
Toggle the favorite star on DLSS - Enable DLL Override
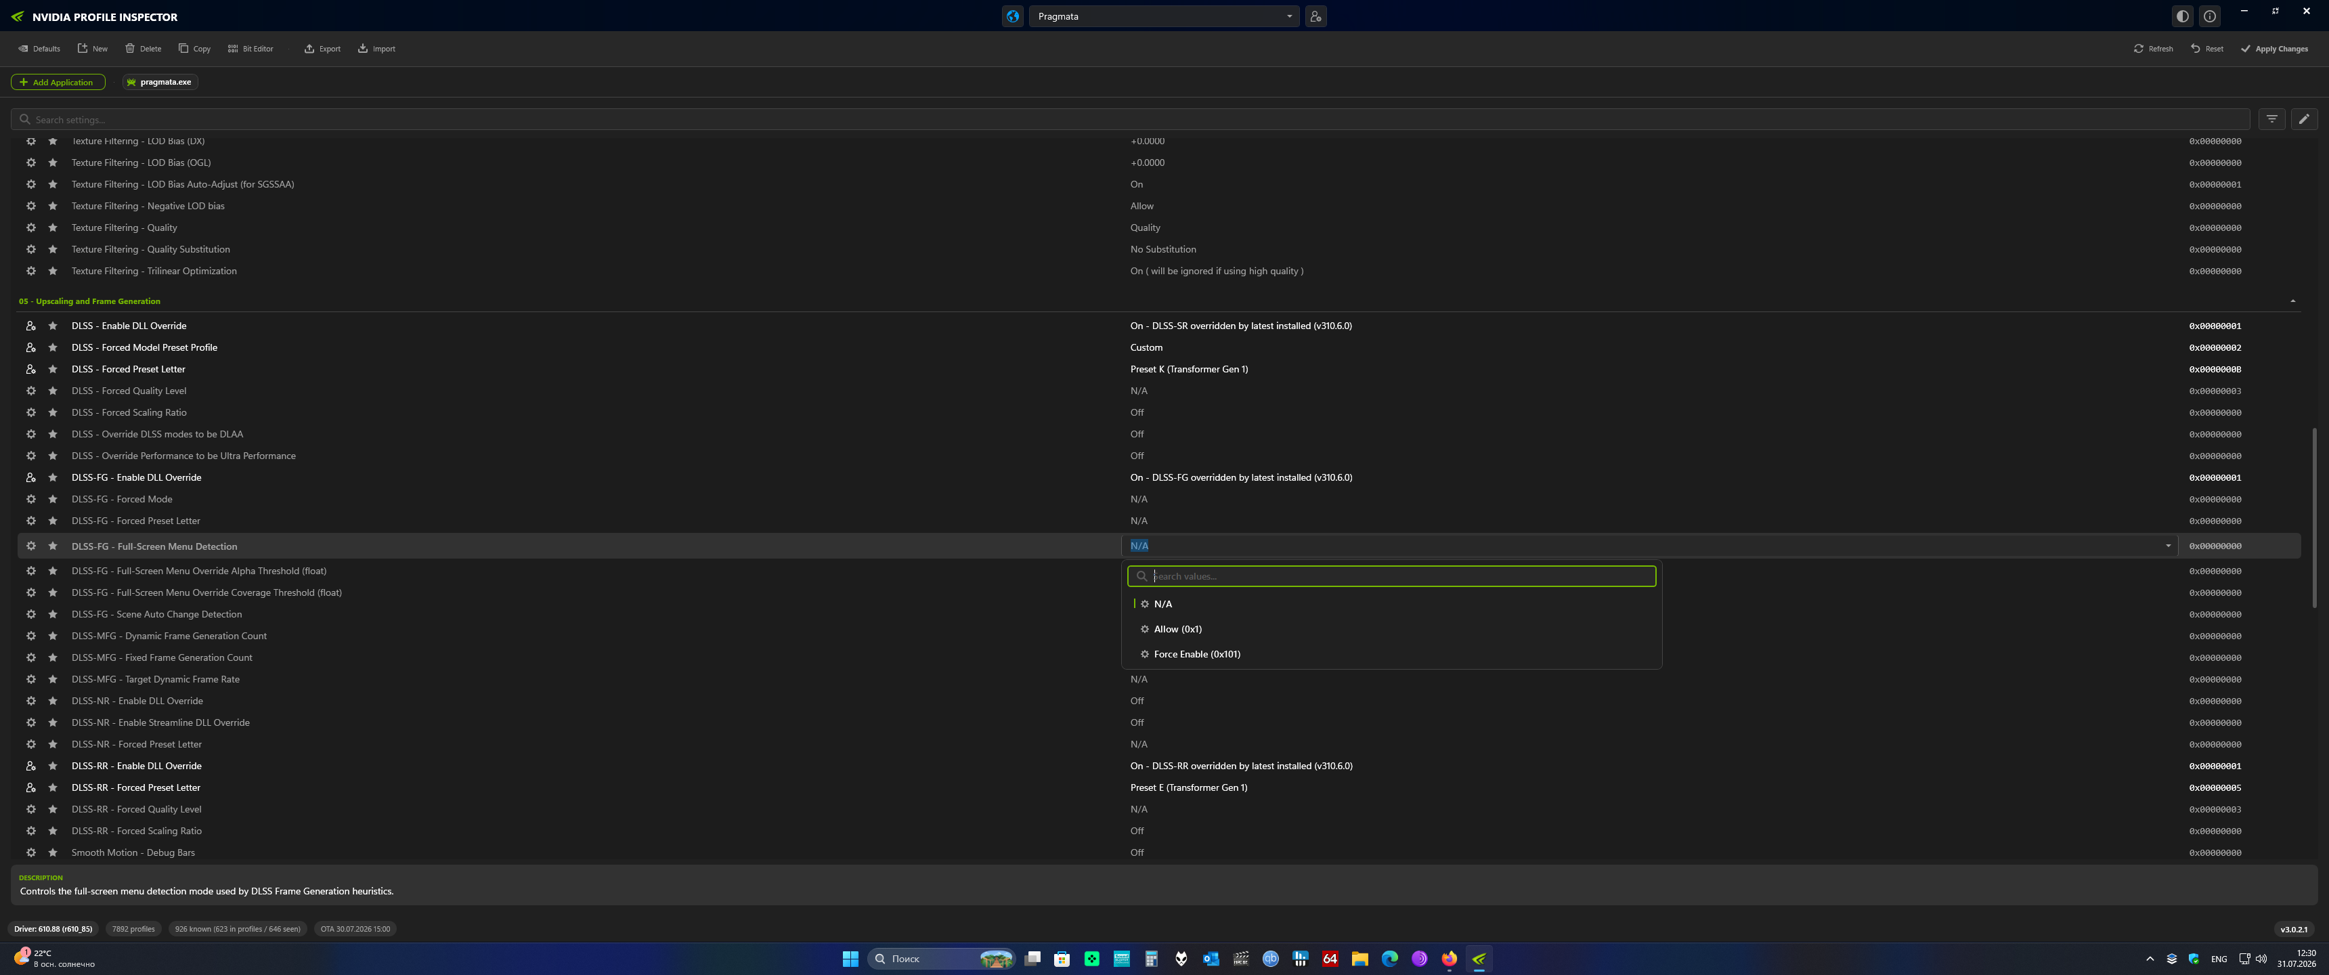click(x=52, y=326)
